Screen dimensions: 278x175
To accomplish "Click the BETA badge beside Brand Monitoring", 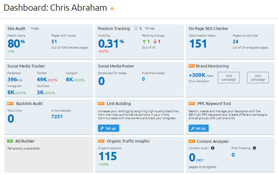I will point(191,66).
